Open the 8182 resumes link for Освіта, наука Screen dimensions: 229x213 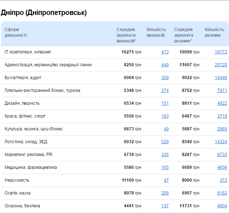click(222, 193)
